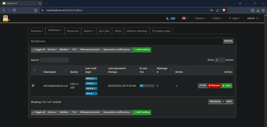
Task: Reload the page with refresh icon
Action: 14,10
